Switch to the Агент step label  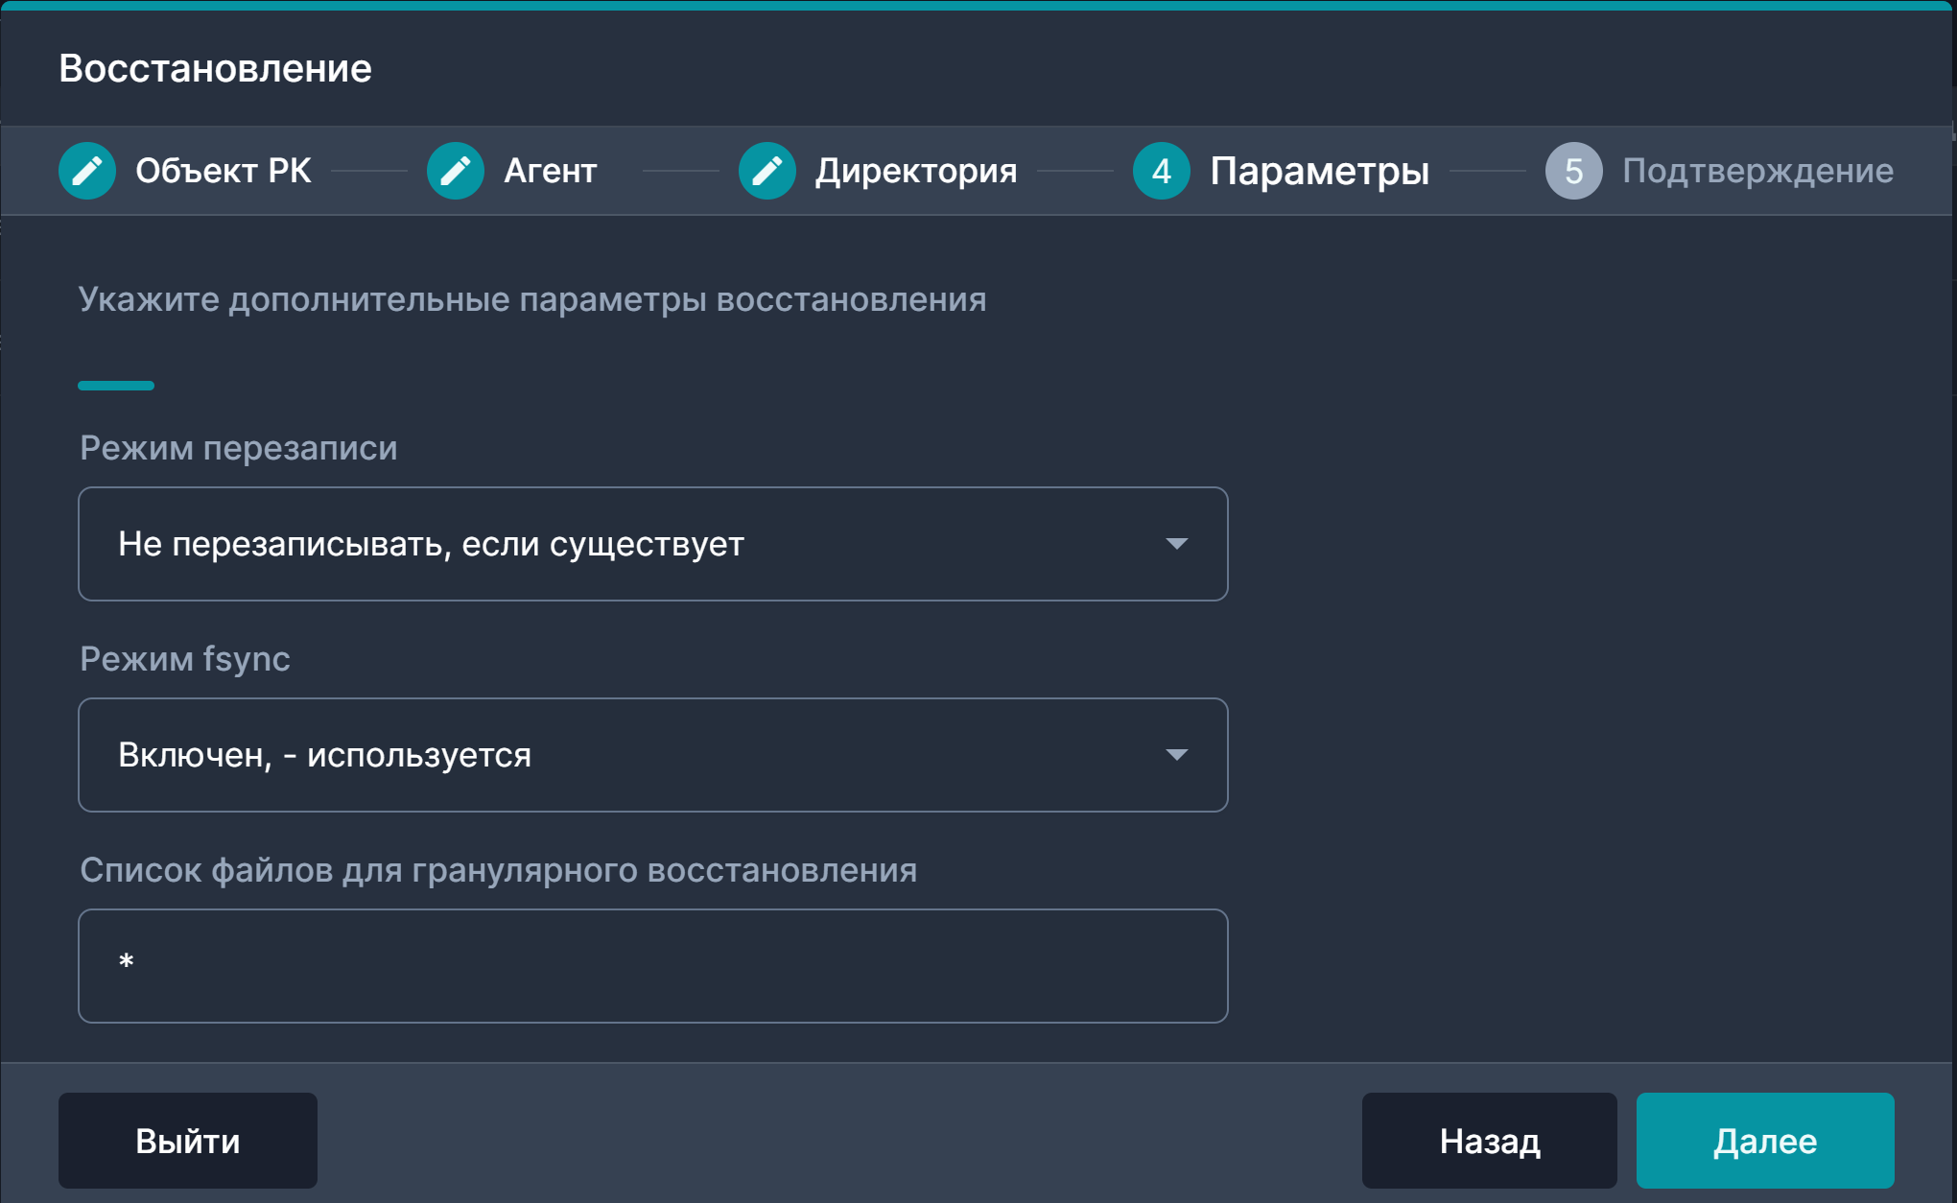click(551, 171)
